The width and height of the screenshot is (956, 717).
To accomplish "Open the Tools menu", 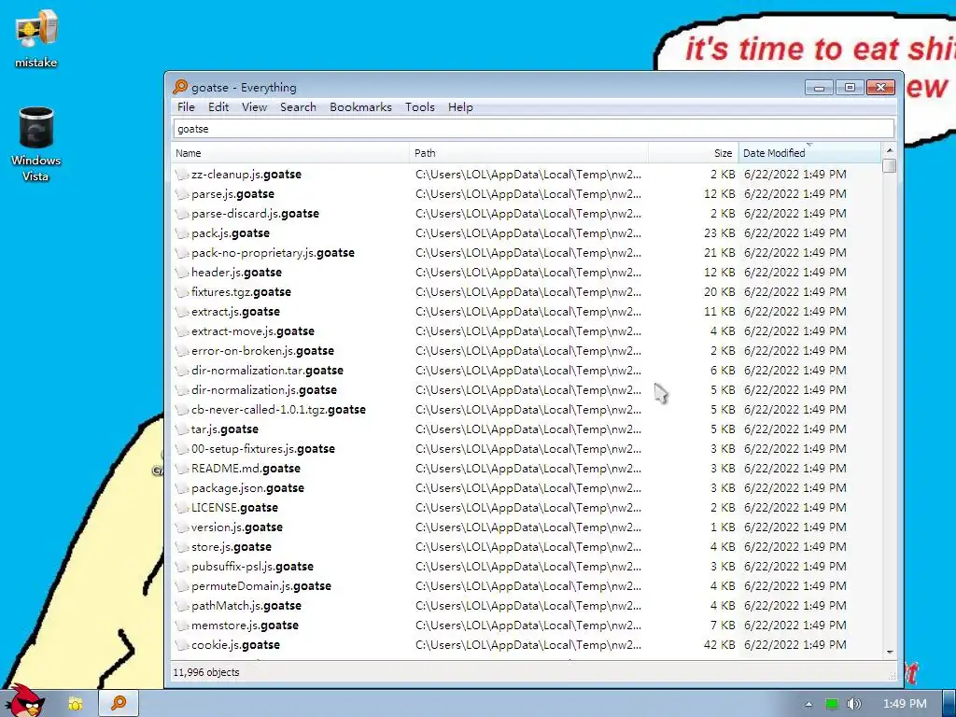I will pos(420,107).
